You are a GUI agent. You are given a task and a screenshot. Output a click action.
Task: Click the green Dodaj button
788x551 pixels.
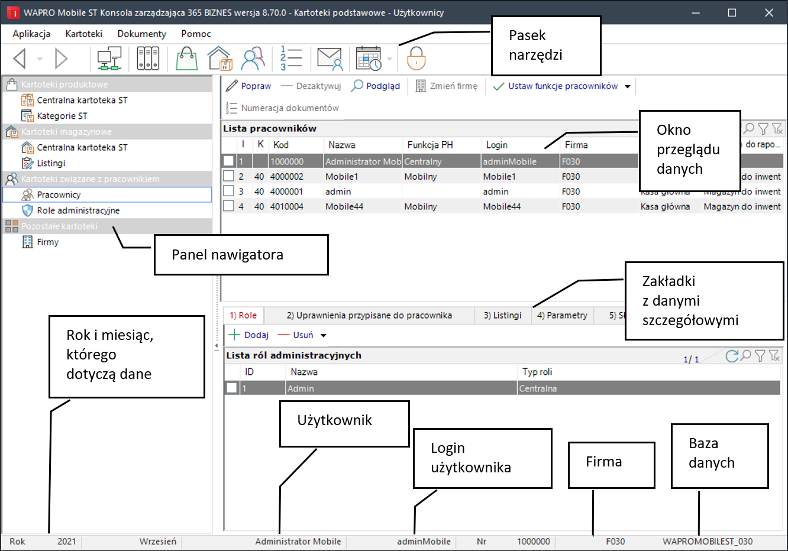coord(248,335)
